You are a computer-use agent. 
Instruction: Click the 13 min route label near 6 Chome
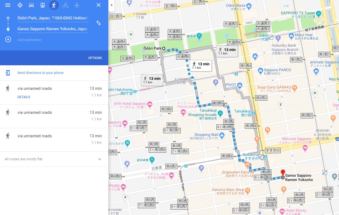click(x=152, y=80)
